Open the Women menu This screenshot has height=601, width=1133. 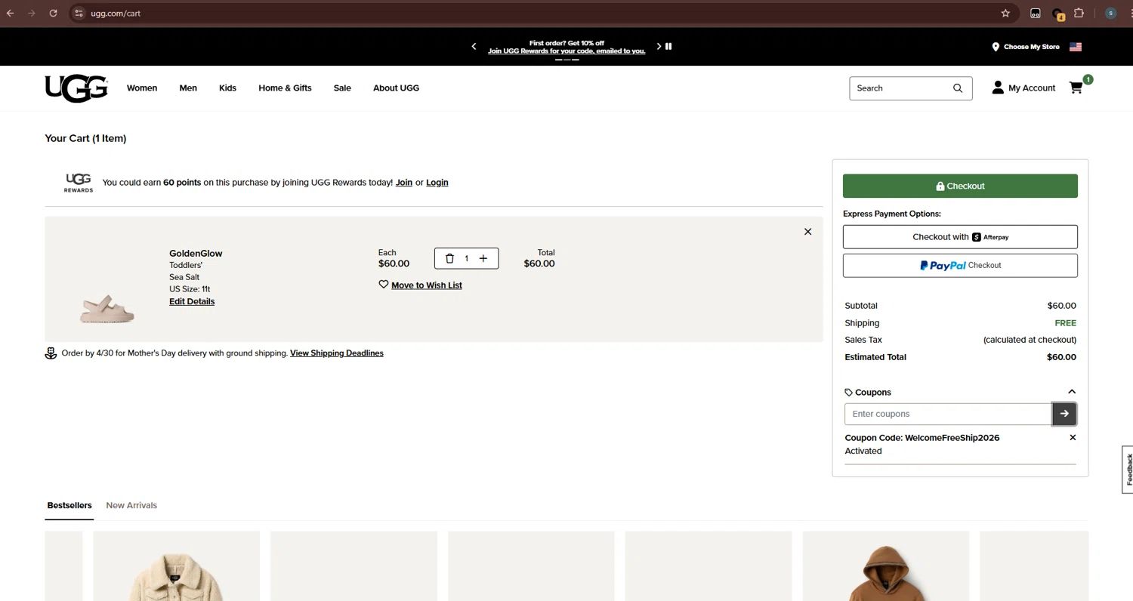click(x=142, y=88)
